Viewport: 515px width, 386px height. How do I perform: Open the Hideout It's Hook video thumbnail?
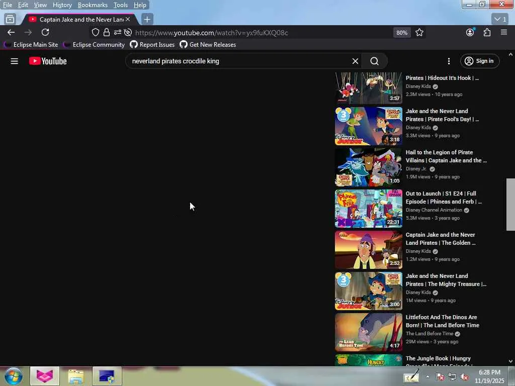tap(369, 88)
